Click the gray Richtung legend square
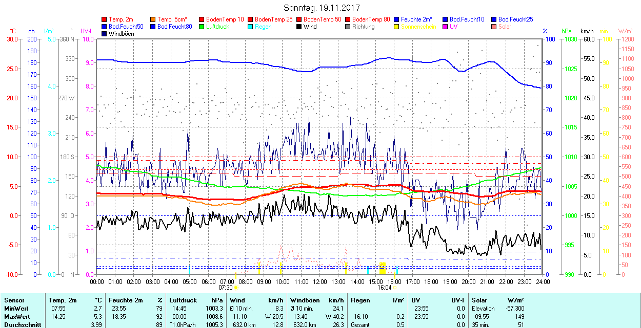The image size is (641, 328). [x=348, y=27]
